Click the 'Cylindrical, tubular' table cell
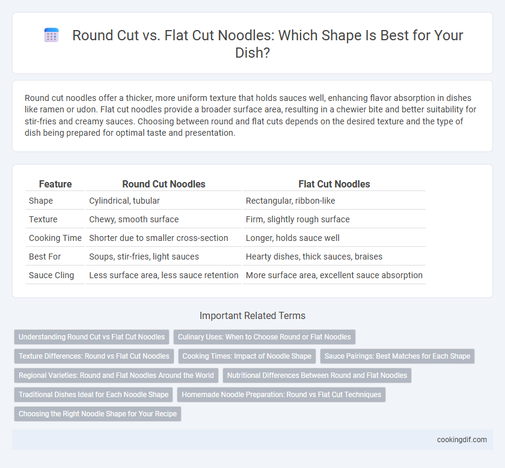The height and width of the screenshot is (468, 505). click(124, 201)
